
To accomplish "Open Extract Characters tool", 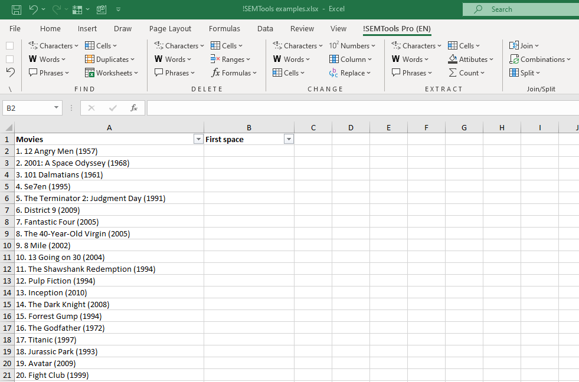I will [416, 46].
